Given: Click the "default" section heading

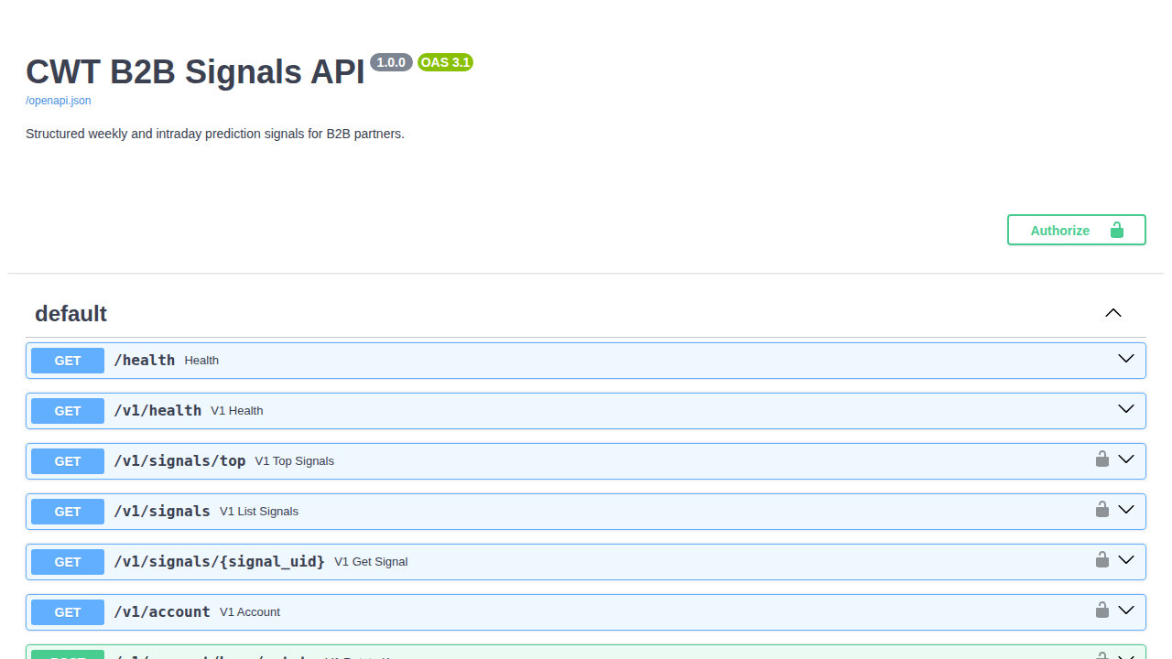Looking at the screenshot, I should pyautogui.click(x=71, y=314).
